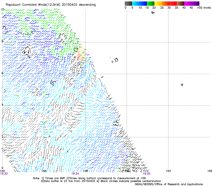
Task: Click the legend label '35'
Action: pyautogui.click(x=176, y=8)
